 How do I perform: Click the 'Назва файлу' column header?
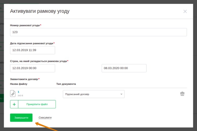click(19, 84)
